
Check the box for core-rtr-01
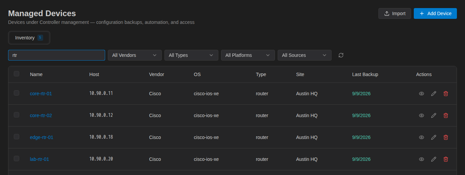tap(17, 93)
